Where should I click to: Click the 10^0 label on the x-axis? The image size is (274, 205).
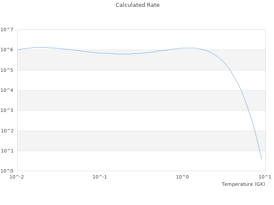tap(182, 177)
